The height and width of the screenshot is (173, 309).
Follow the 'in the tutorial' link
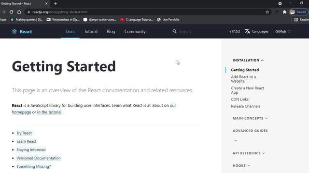point(49,112)
